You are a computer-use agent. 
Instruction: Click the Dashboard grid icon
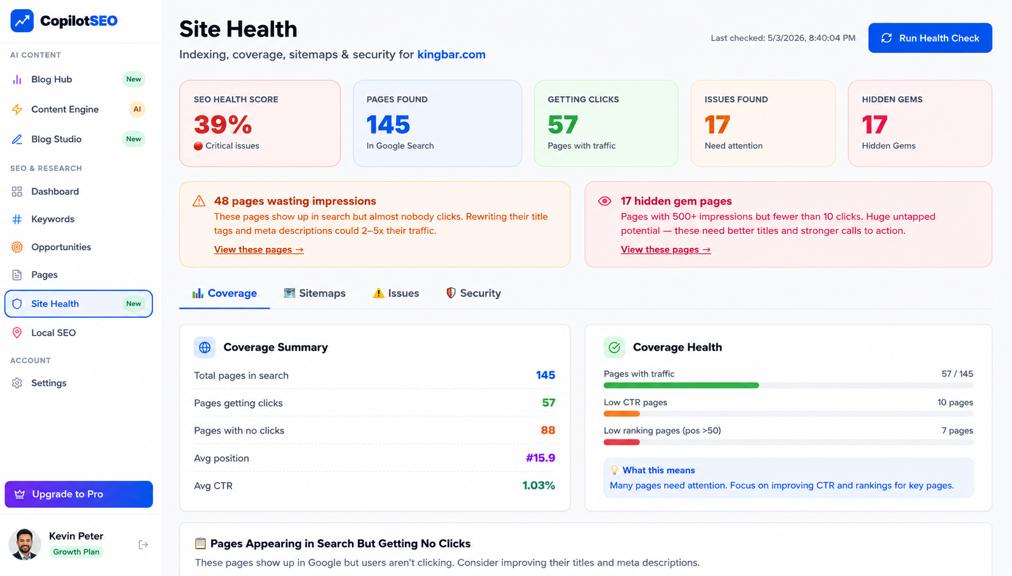(x=17, y=192)
